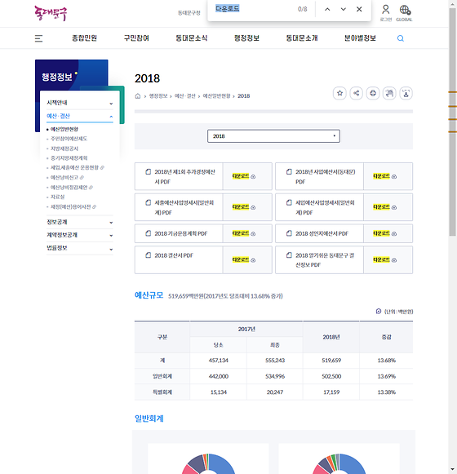The height and width of the screenshot is (474, 457).
Task: Click table cell value 17,159
Action: (x=331, y=392)
